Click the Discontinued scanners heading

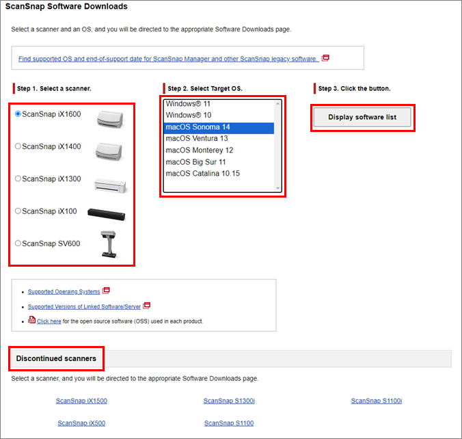coord(56,358)
